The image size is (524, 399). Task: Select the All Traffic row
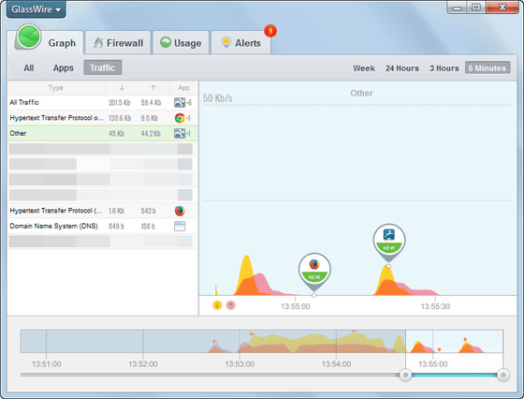[103, 102]
